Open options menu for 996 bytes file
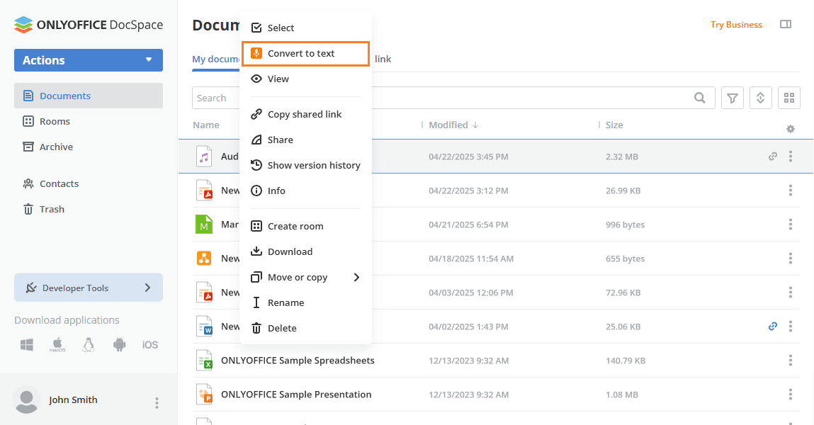This screenshot has height=425, width=814. click(x=791, y=224)
